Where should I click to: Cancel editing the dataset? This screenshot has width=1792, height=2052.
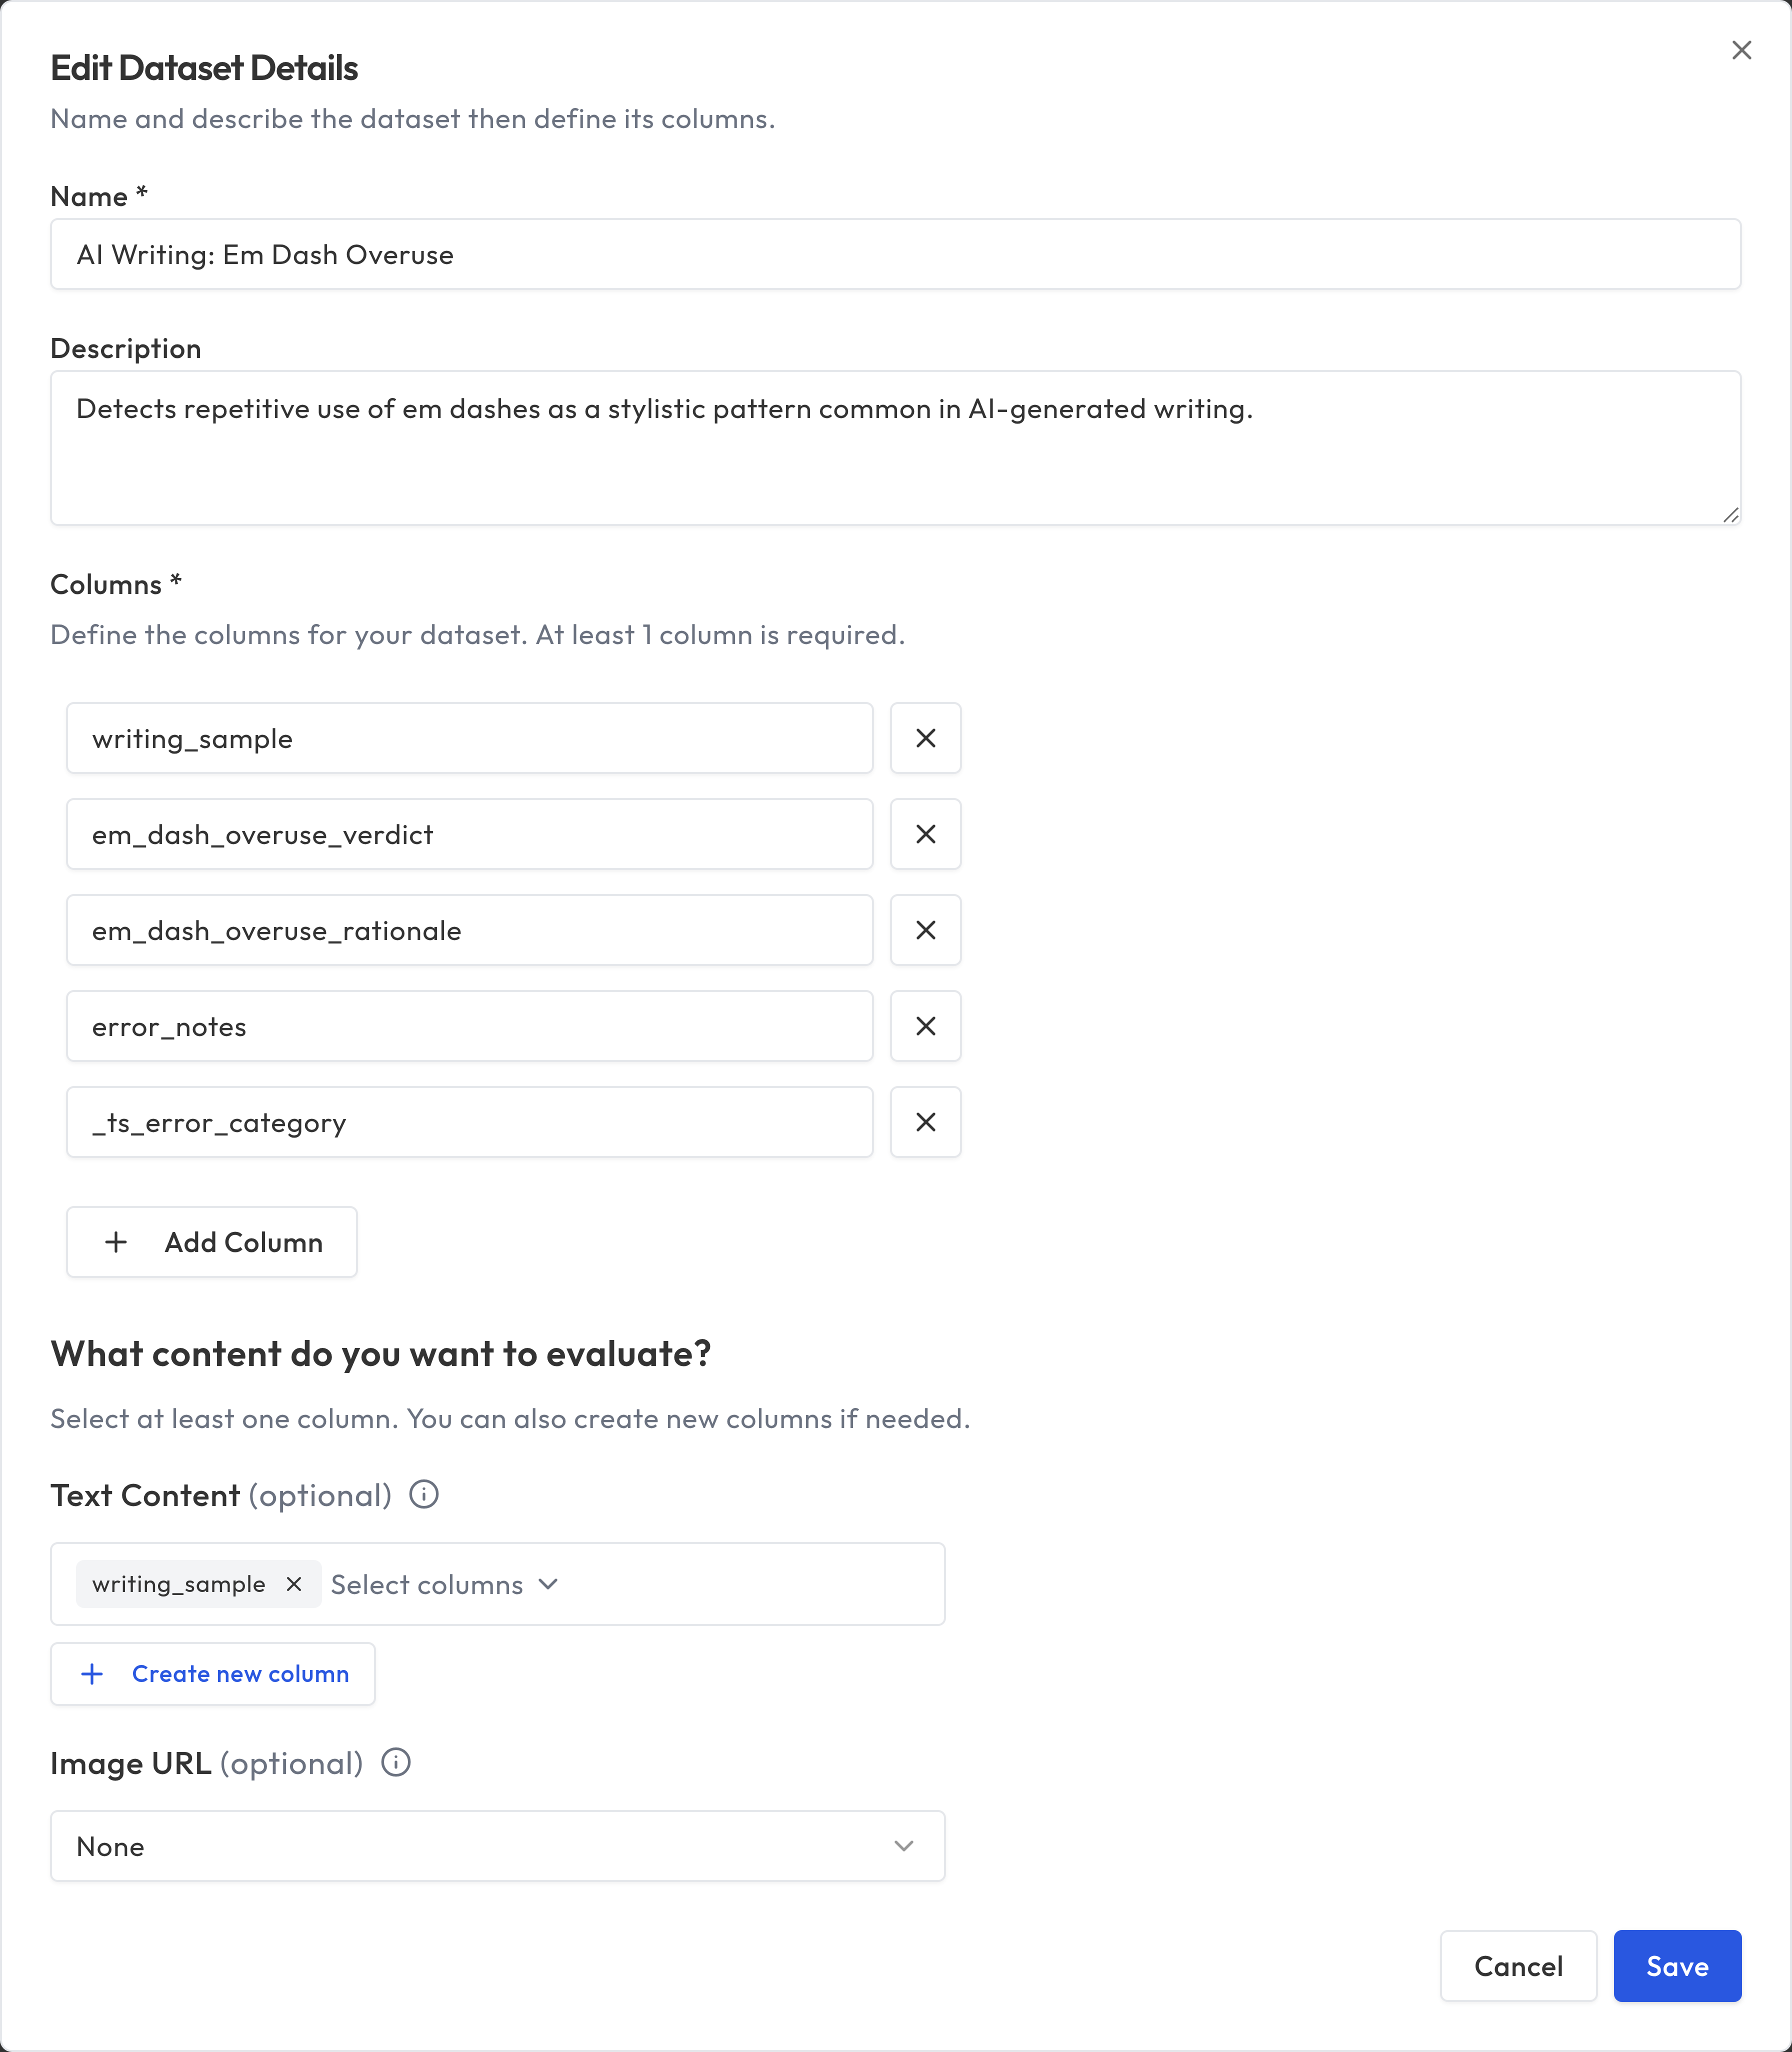(x=1518, y=1966)
